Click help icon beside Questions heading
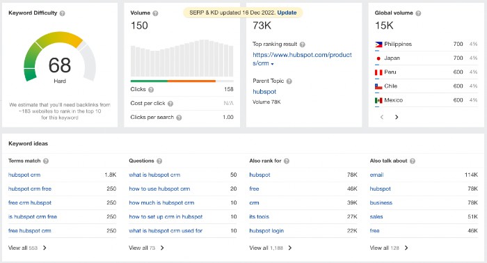 159,161
